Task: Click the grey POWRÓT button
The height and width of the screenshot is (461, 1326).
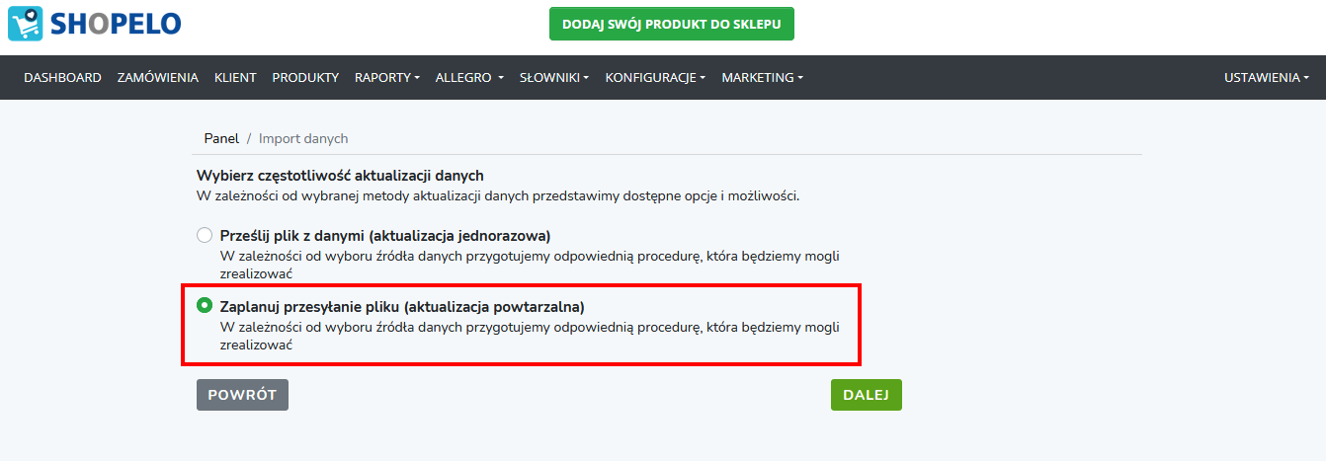Action: pos(242,395)
